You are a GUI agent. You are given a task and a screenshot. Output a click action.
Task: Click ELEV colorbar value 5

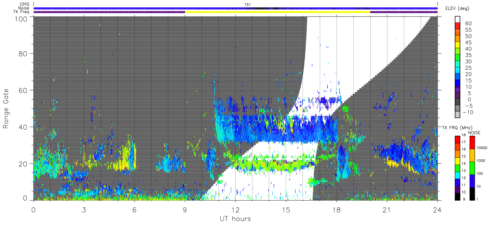pyautogui.click(x=469, y=93)
